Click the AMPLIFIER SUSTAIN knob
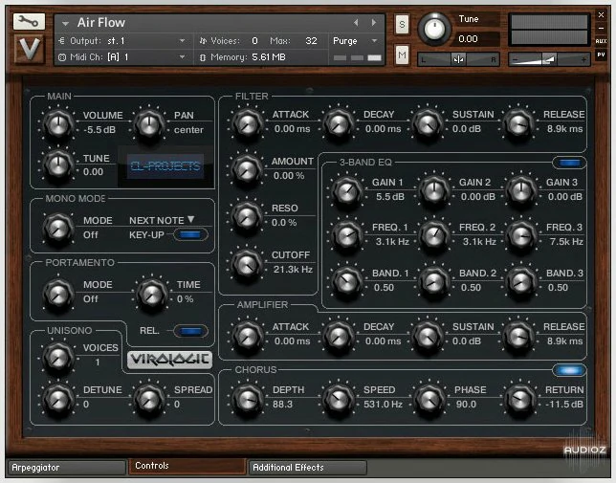The width and height of the screenshot is (616, 483). click(428, 337)
